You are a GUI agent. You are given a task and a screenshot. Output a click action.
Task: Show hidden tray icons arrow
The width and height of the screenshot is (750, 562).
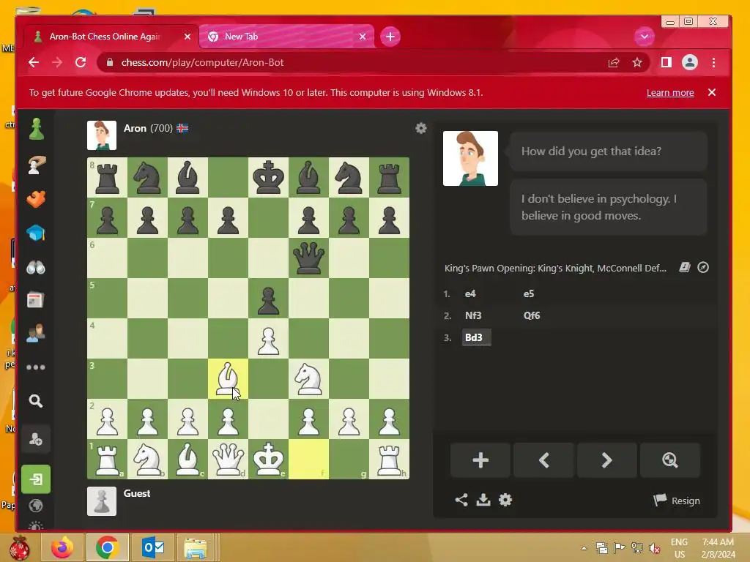(584, 547)
